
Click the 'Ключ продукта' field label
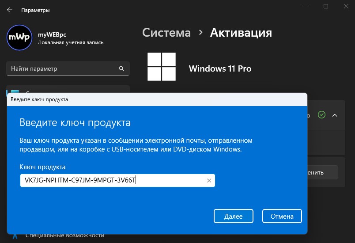pos(42,167)
